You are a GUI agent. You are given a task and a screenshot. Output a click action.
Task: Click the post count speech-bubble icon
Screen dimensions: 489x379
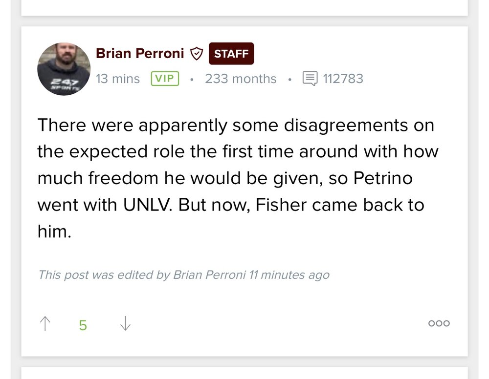[x=310, y=79]
